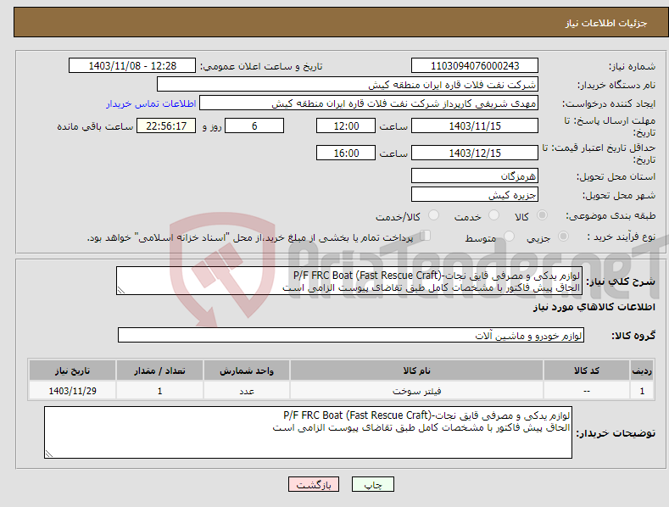Click the اطلاعات کالاهای مورد نیاز heading
Image resolution: width=669 pixels, height=507 pixels.
click(594, 307)
